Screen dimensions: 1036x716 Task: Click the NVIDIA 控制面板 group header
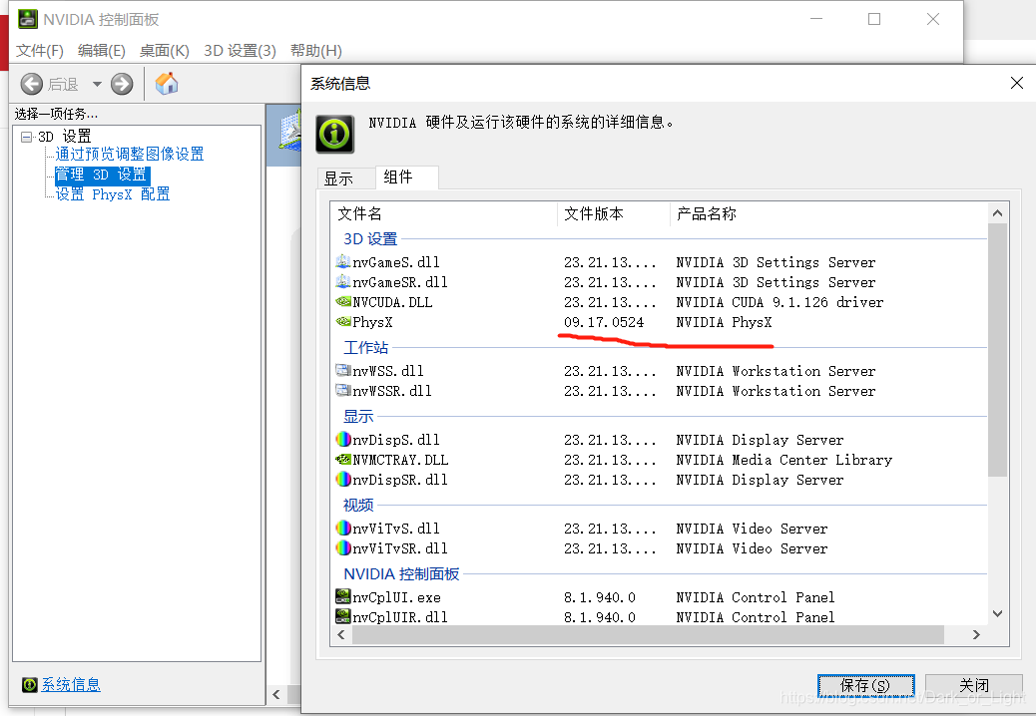(x=401, y=574)
